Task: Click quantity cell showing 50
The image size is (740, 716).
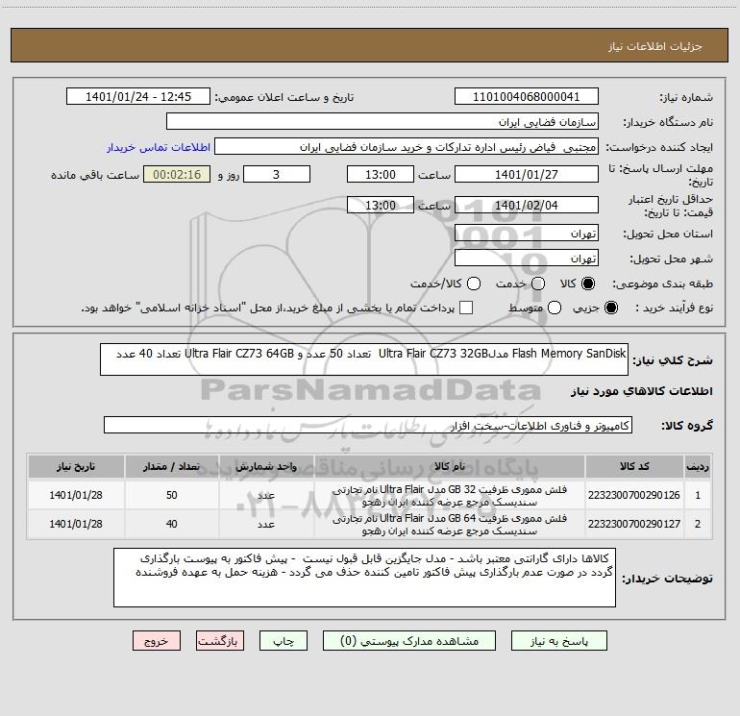Action: [x=172, y=495]
